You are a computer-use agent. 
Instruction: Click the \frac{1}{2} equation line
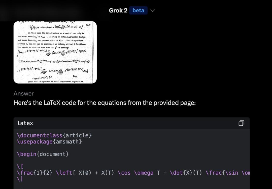tap(133, 173)
